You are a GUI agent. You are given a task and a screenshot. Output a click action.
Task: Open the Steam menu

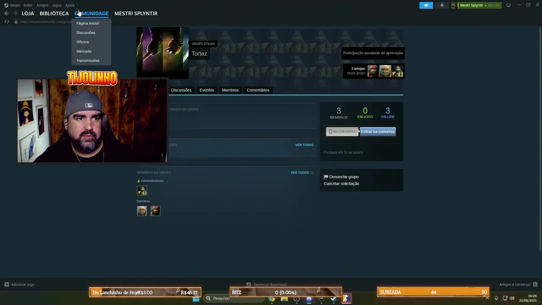(x=15, y=6)
